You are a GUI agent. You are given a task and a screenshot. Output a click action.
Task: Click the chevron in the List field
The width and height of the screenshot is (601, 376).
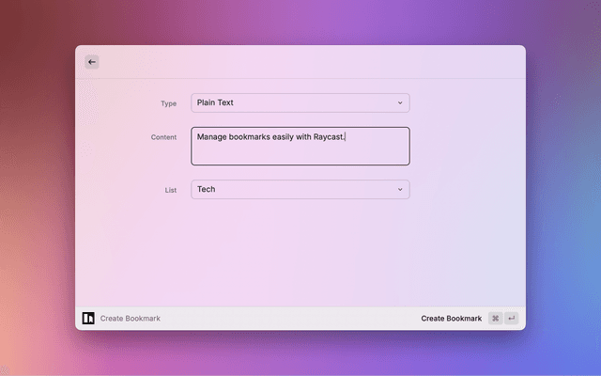coord(399,190)
